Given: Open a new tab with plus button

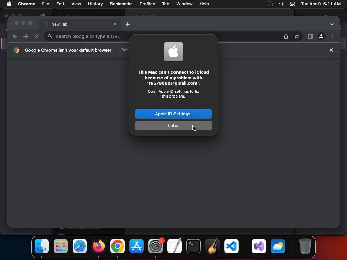Looking at the screenshot, I should pyautogui.click(x=128, y=24).
